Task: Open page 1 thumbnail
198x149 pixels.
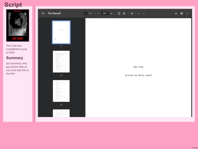Action: click(x=61, y=32)
